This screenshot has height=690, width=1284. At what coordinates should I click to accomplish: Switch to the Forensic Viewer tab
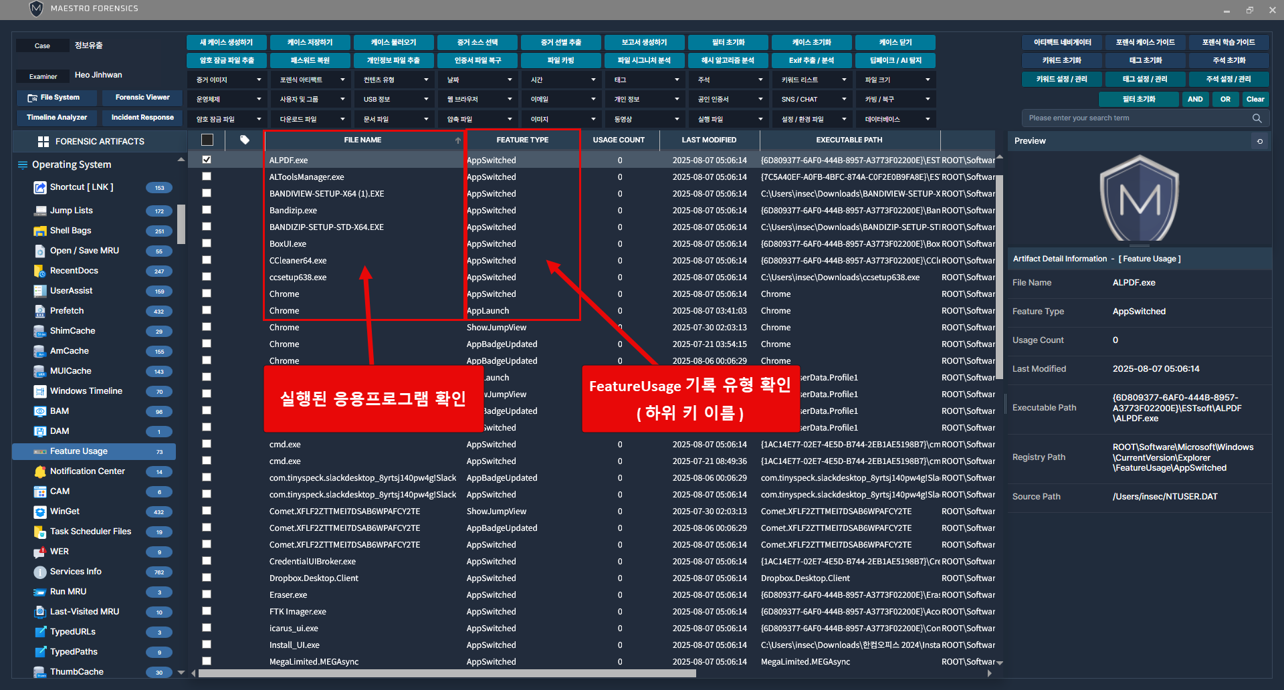(x=142, y=98)
